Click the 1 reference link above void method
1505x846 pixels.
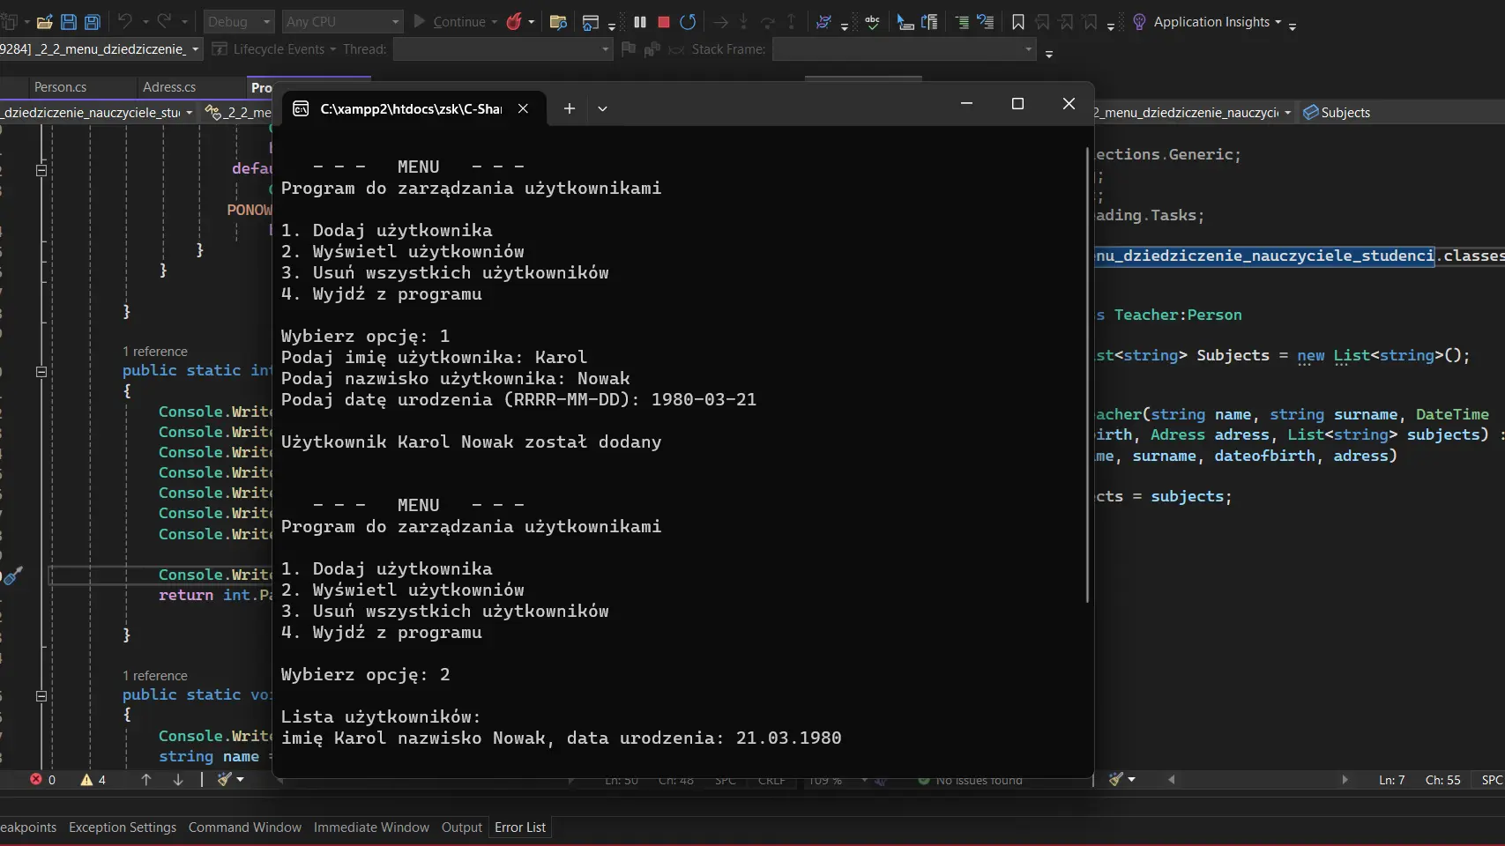pyautogui.click(x=155, y=676)
